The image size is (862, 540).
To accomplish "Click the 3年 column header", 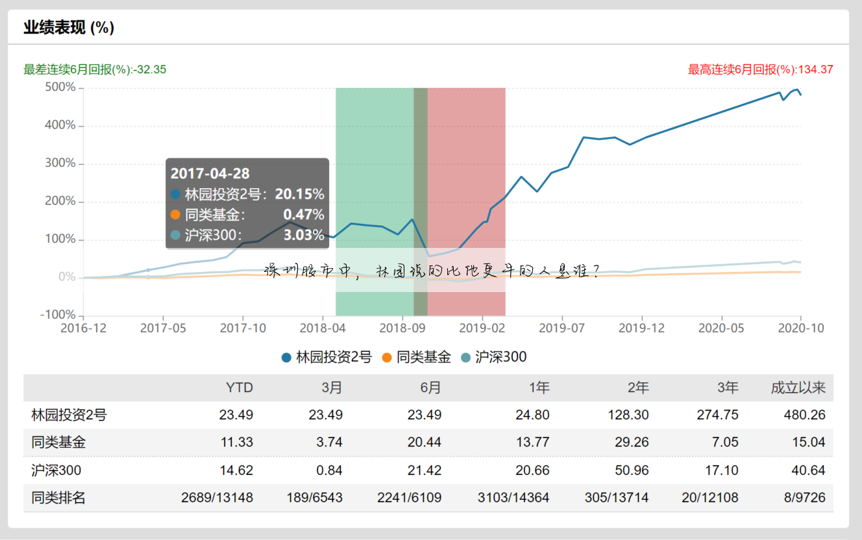I will pyautogui.click(x=728, y=388).
